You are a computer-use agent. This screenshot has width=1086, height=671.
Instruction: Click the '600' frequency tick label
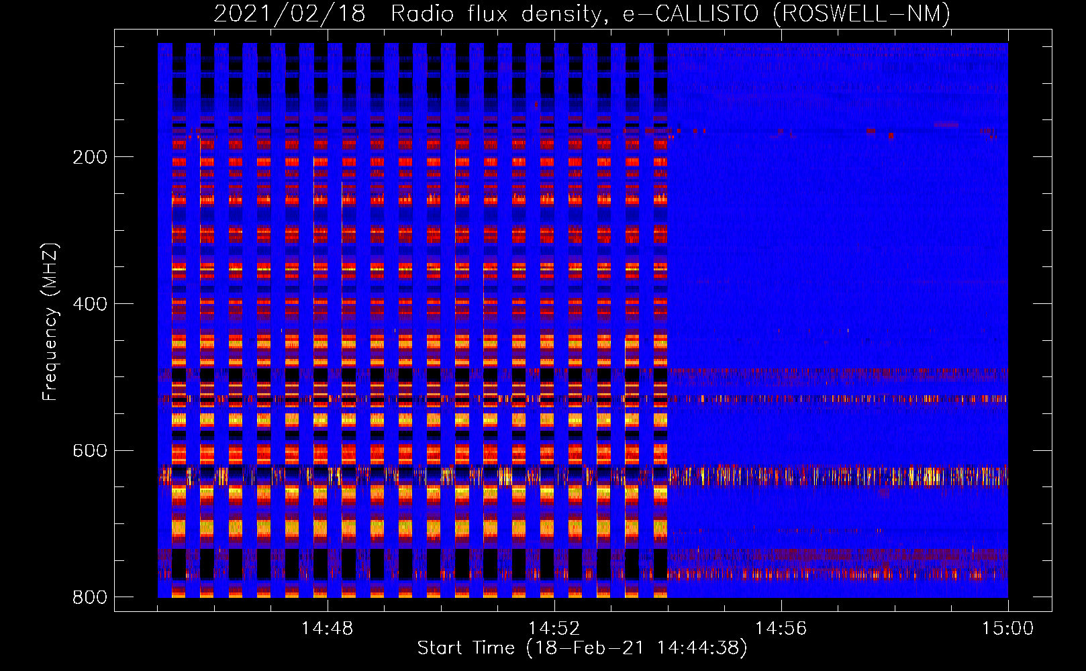point(90,450)
